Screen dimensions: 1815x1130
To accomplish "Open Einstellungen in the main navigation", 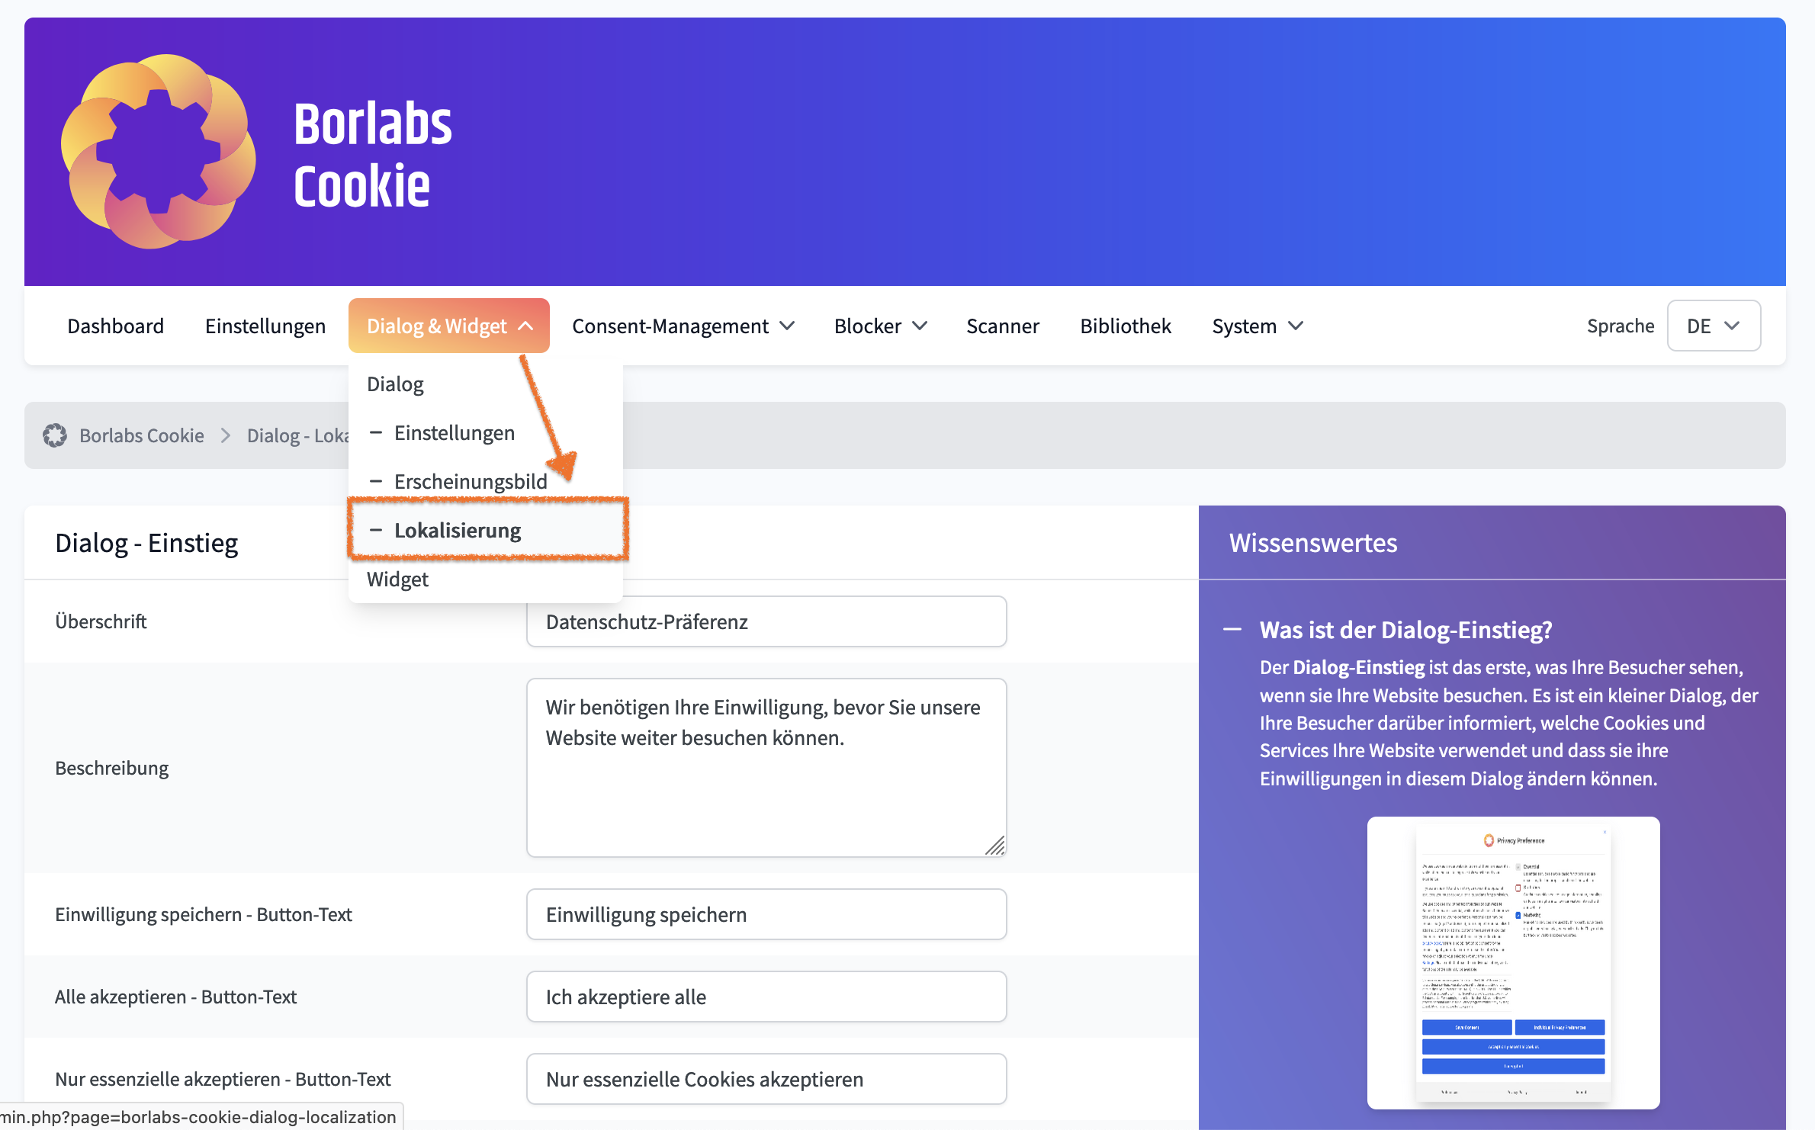I will 265,326.
